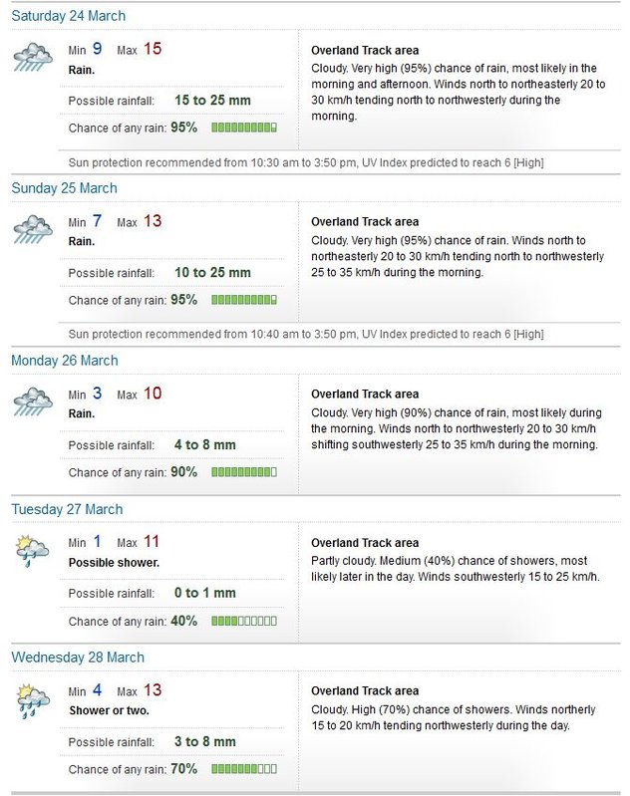The image size is (630, 796).
Task: Click Saturday's Overland Track area title
Action: 365,50
